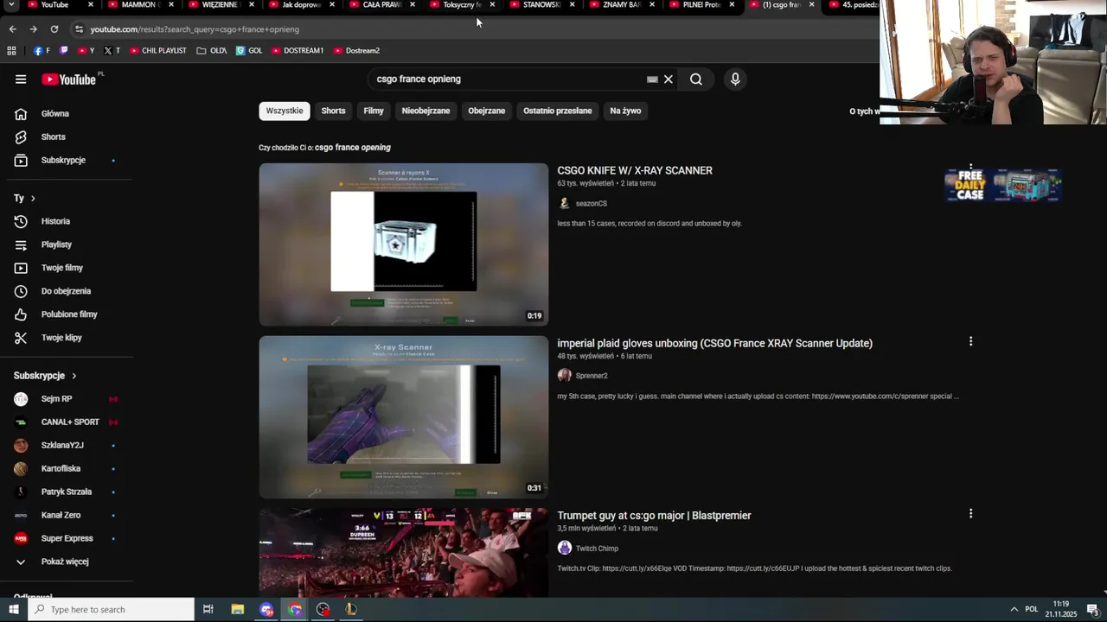This screenshot has height=622, width=1107.
Task: Open the site info icon in address bar
Action: (x=79, y=29)
